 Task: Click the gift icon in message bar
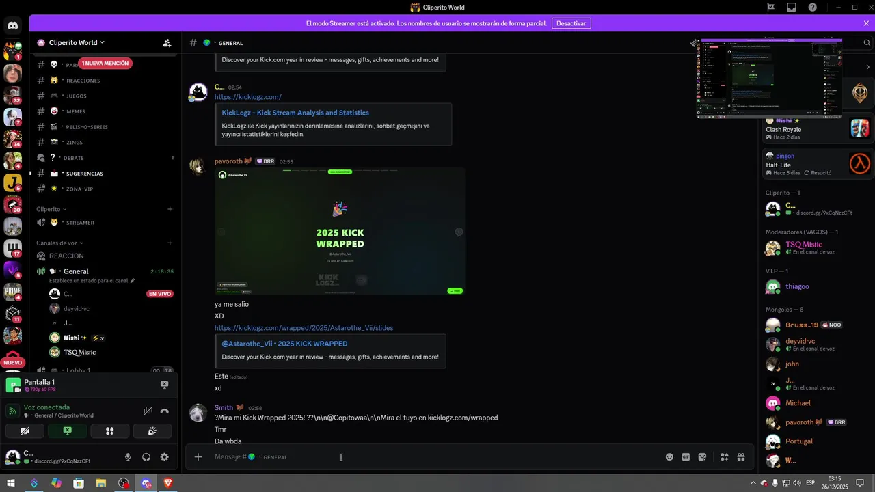tap(741, 457)
